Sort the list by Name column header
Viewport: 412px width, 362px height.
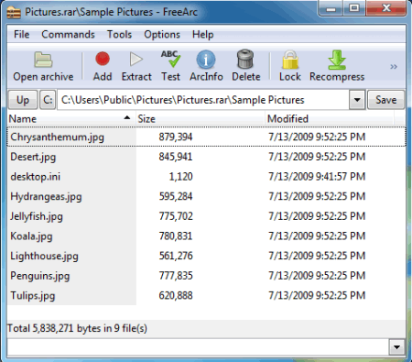tap(71, 118)
